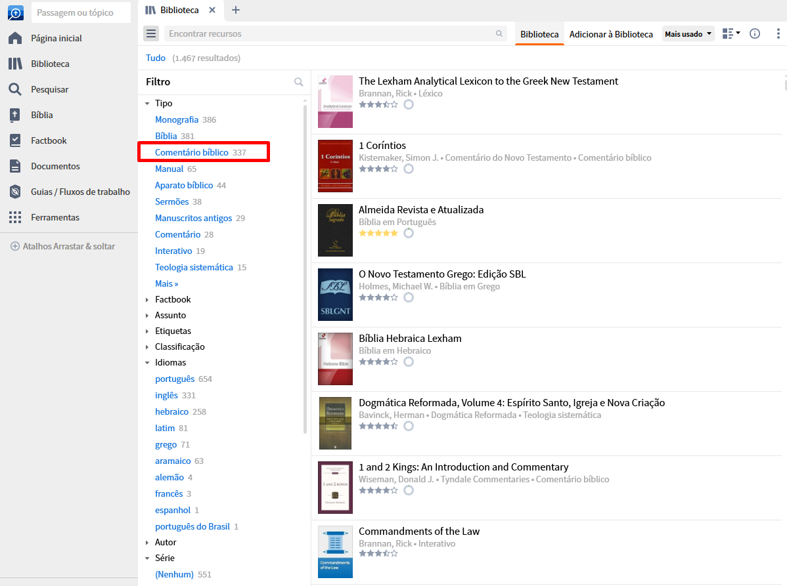The height and width of the screenshot is (586, 787).
Task: Open the view layout dropdown
Action: (731, 33)
